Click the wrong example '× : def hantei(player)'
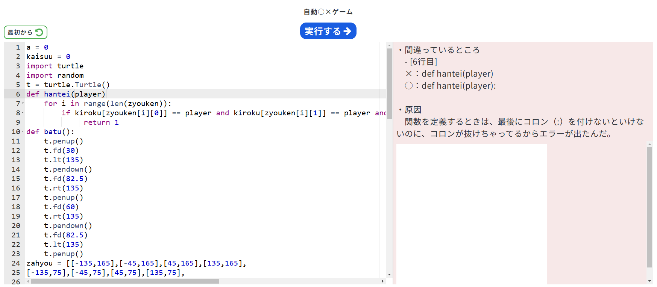Screen dimensions: 657x287 point(449,74)
